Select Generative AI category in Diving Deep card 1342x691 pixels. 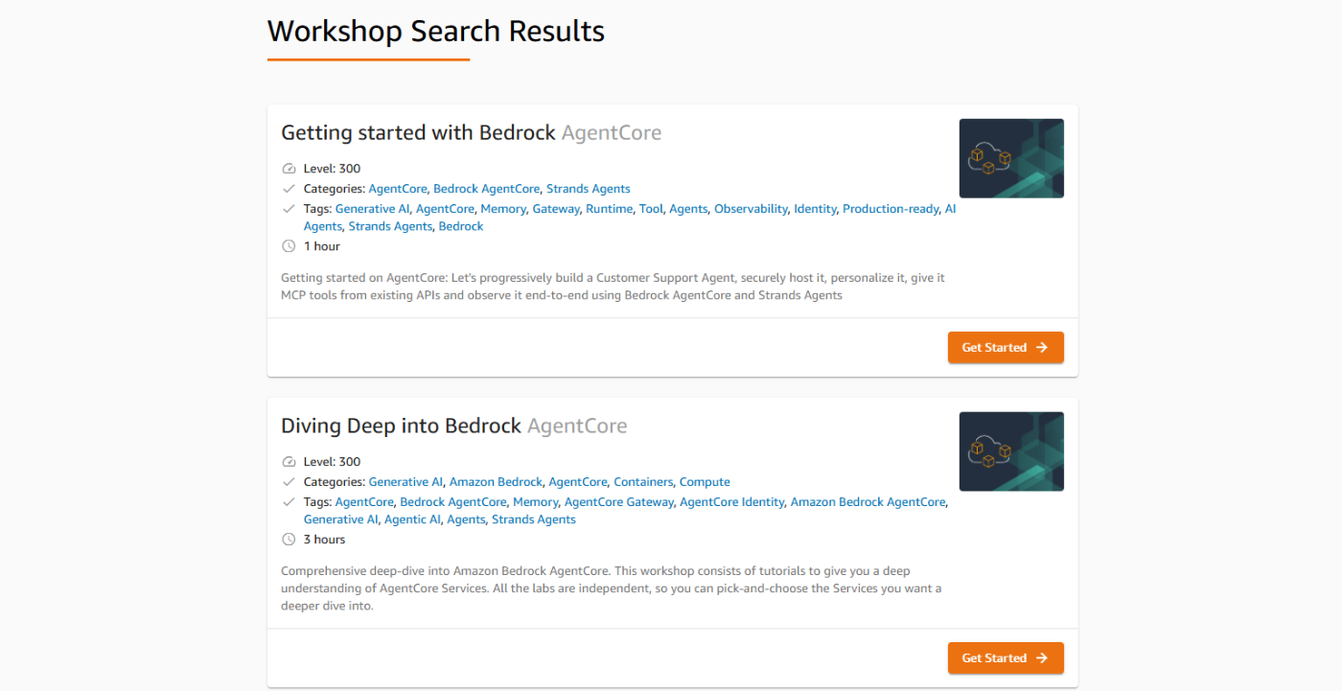pyautogui.click(x=405, y=482)
